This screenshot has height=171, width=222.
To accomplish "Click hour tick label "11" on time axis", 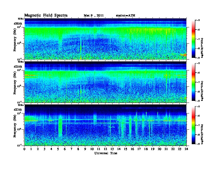I will (99, 149).
